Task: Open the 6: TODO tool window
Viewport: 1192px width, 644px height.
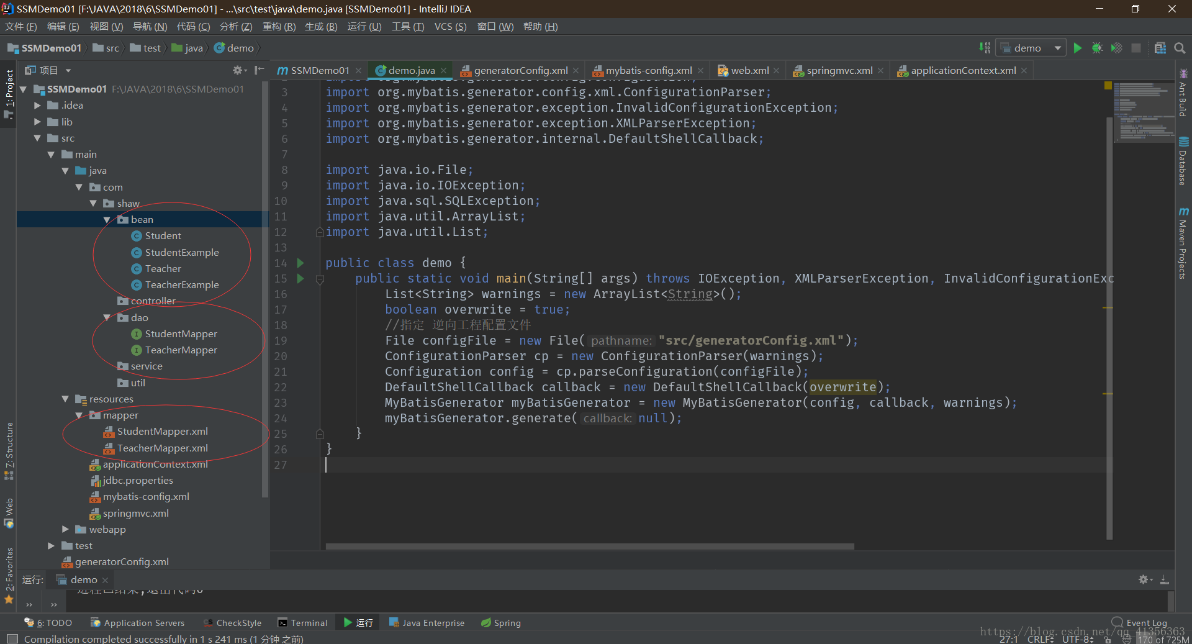Action: (x=48, y=623)
